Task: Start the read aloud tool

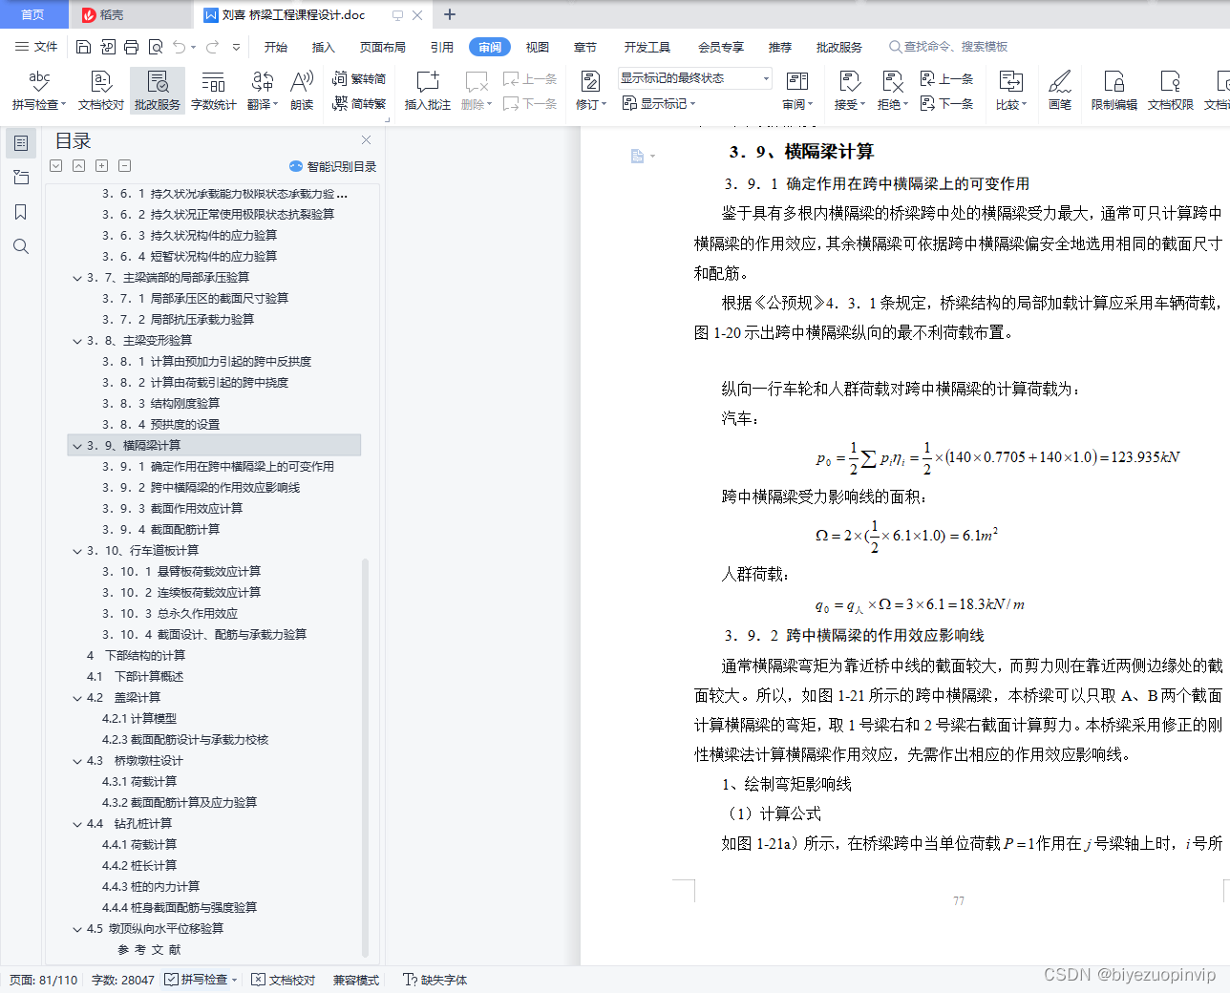Action: click(x=302, y=91)
